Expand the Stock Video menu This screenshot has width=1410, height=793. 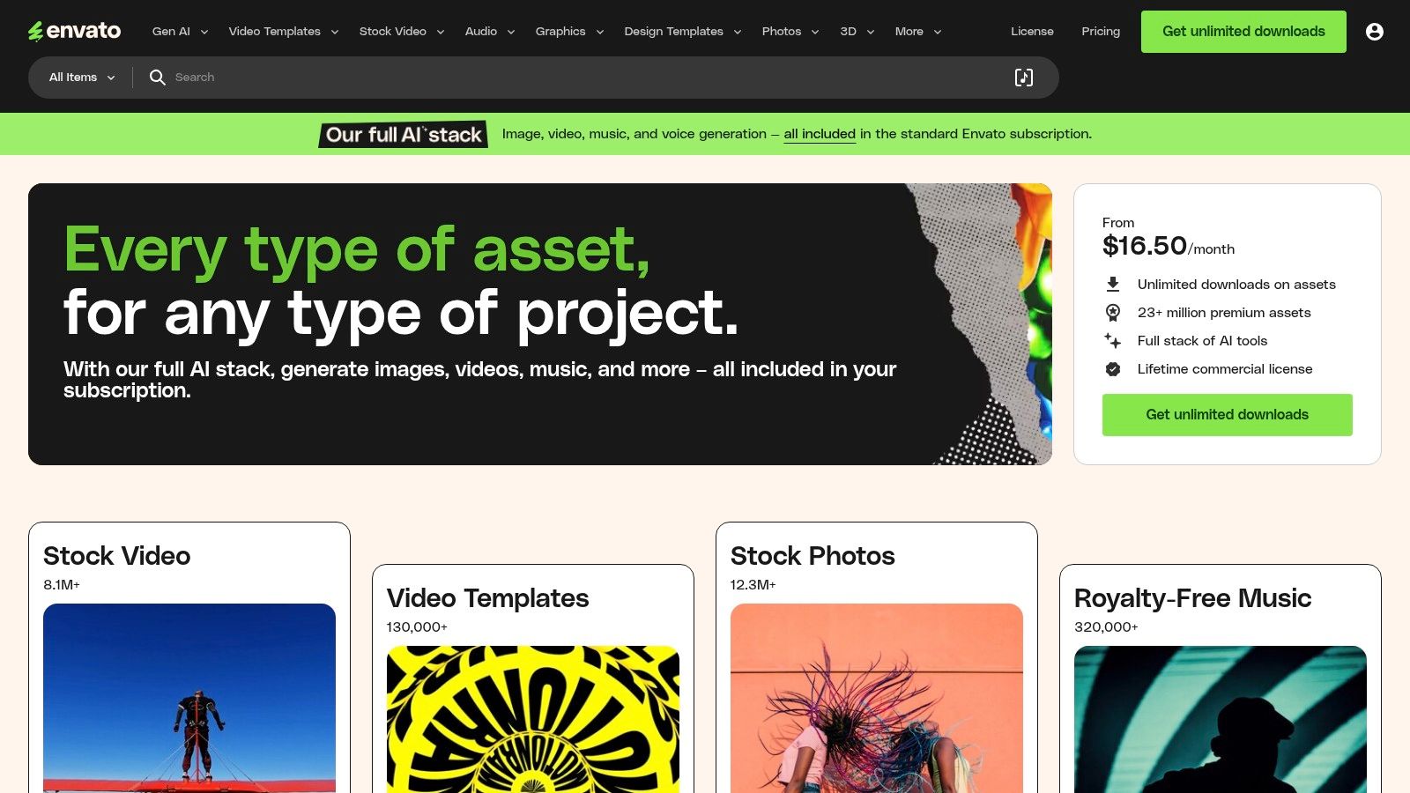(402, 31)
